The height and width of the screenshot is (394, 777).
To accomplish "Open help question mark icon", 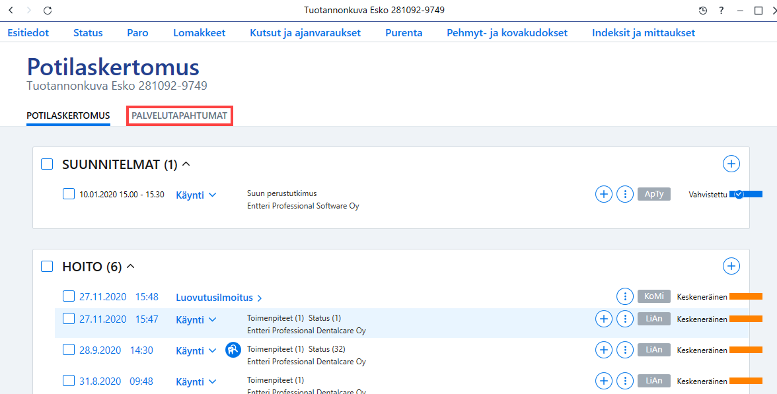I will pos(721,11).
